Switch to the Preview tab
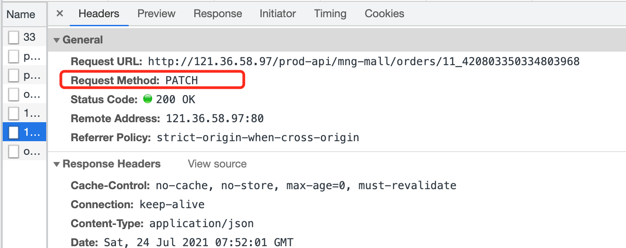This screenshot has height=248, width=626. coord(156,14)
